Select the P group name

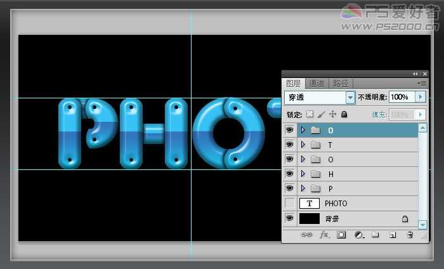pos(330,188)
